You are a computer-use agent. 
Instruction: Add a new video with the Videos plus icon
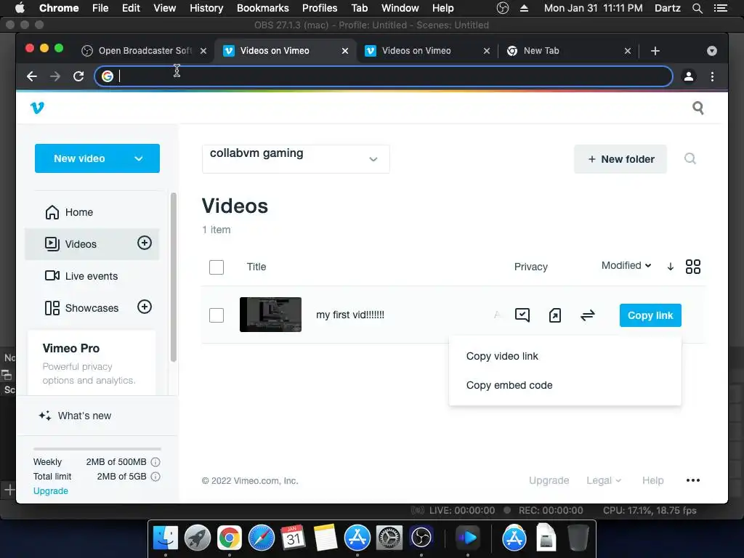click(x=145, y=243)
